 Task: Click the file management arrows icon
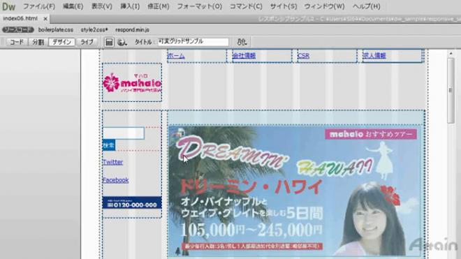pos(242,42)
